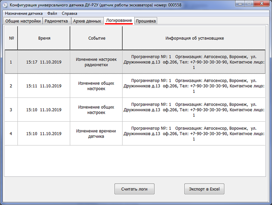
Task: Open the Файл menu
Action: [52, 13]
